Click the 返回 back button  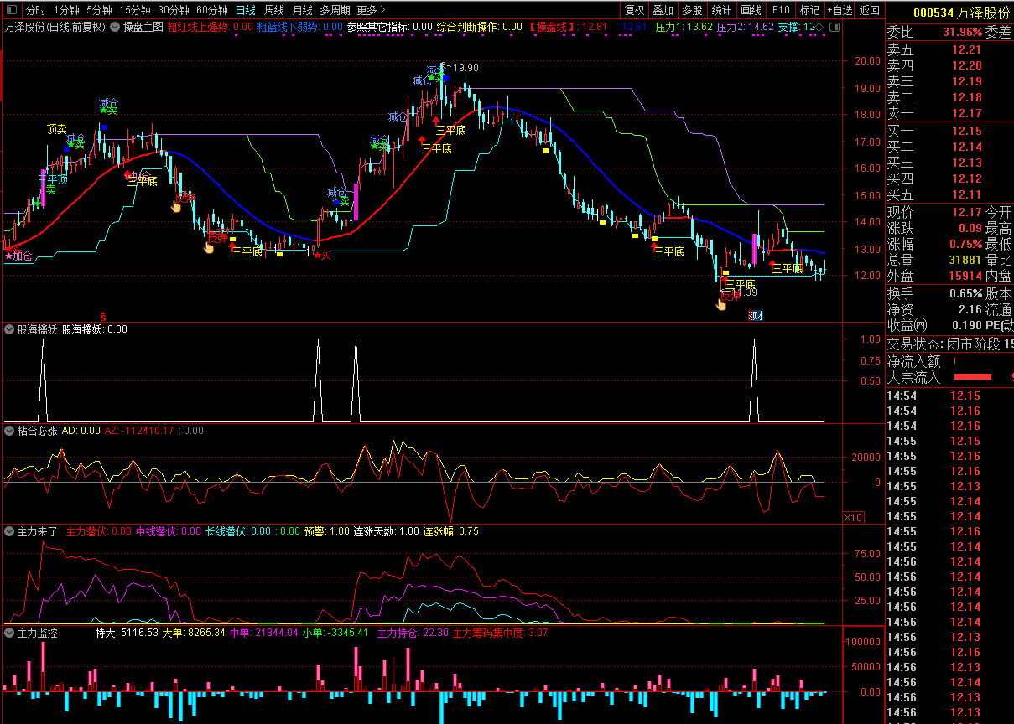(x=870, y=10)
